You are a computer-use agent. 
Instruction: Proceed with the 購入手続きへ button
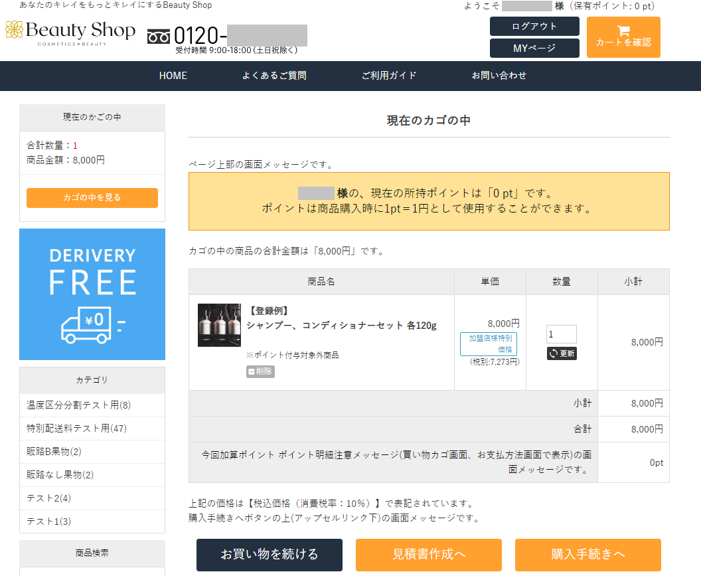[x=587, y=555]
